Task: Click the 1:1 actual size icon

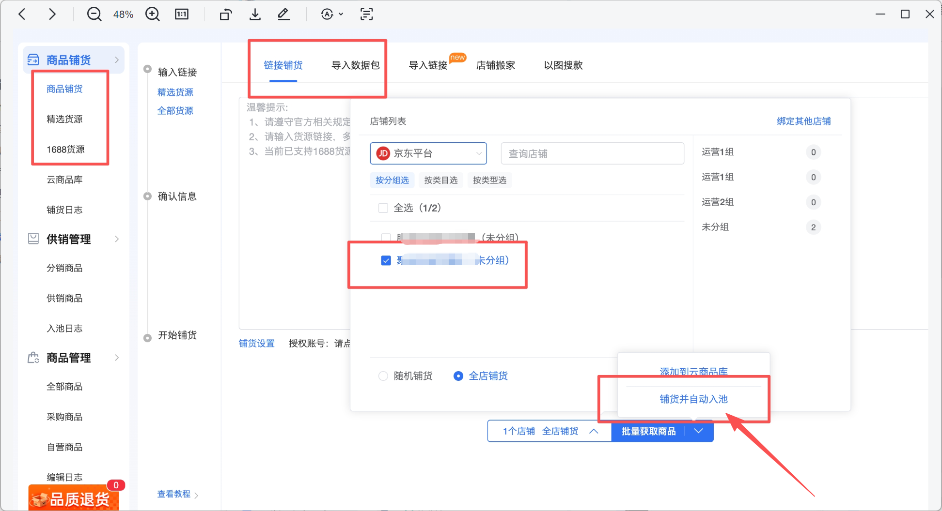Action: pos(182,15)
